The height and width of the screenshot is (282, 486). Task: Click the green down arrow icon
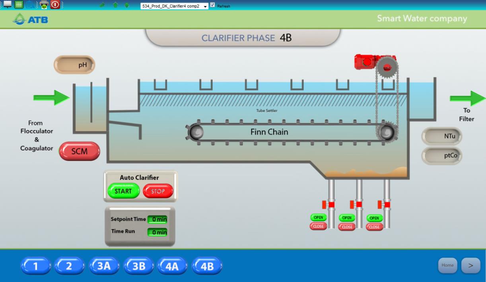(x=127, y=5)
